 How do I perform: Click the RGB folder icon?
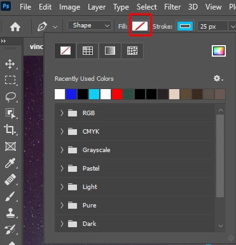73,113
